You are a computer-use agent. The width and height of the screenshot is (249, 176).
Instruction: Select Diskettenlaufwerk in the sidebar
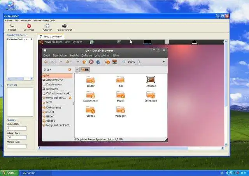(x=58, y=93)
